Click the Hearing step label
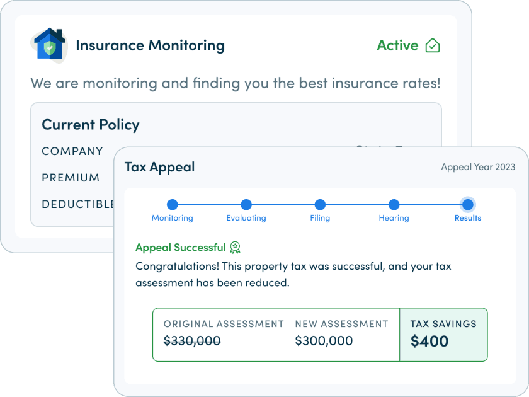Screen dimensions: 529x397 tap(394, 218)
